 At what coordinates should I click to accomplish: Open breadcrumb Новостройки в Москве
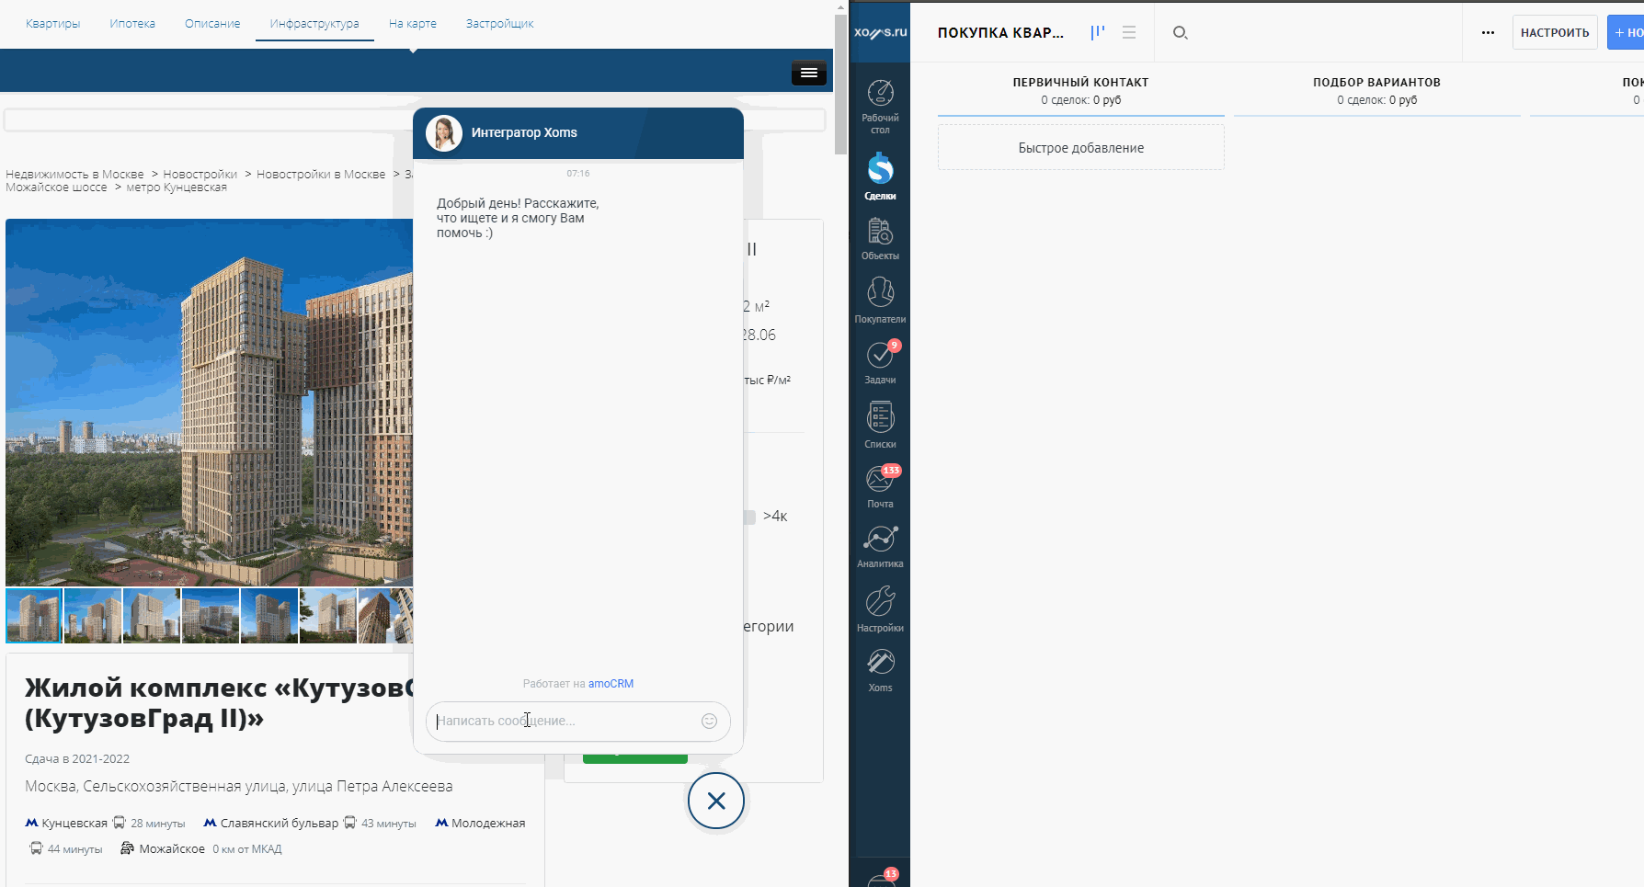[x=321, y=175]
